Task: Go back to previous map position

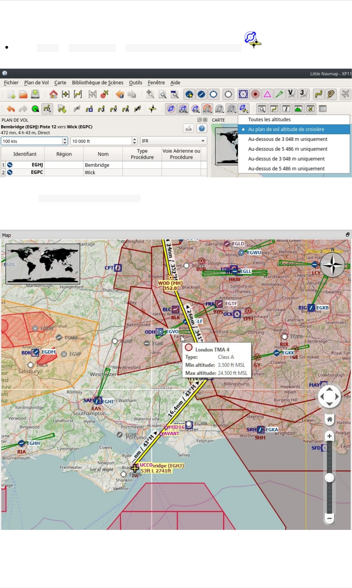Action: (120, 94)
